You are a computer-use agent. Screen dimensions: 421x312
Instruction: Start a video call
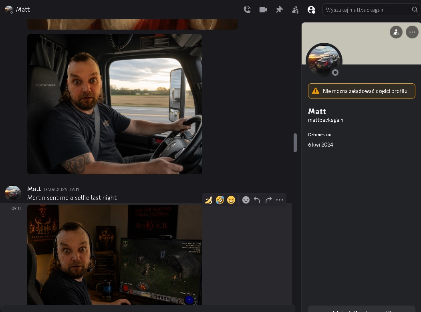point(263,10)
